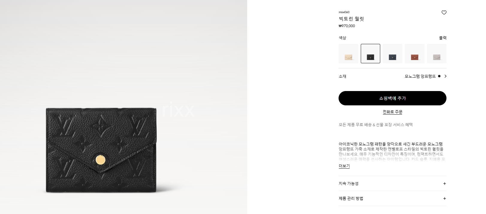This screenshot has width=486, height=214.
Task: Choose the brown-red wallet swatch
Action: [x=414, y=54]
